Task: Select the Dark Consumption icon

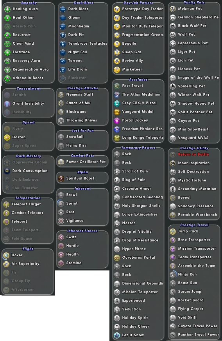Action: pos(7,171)
